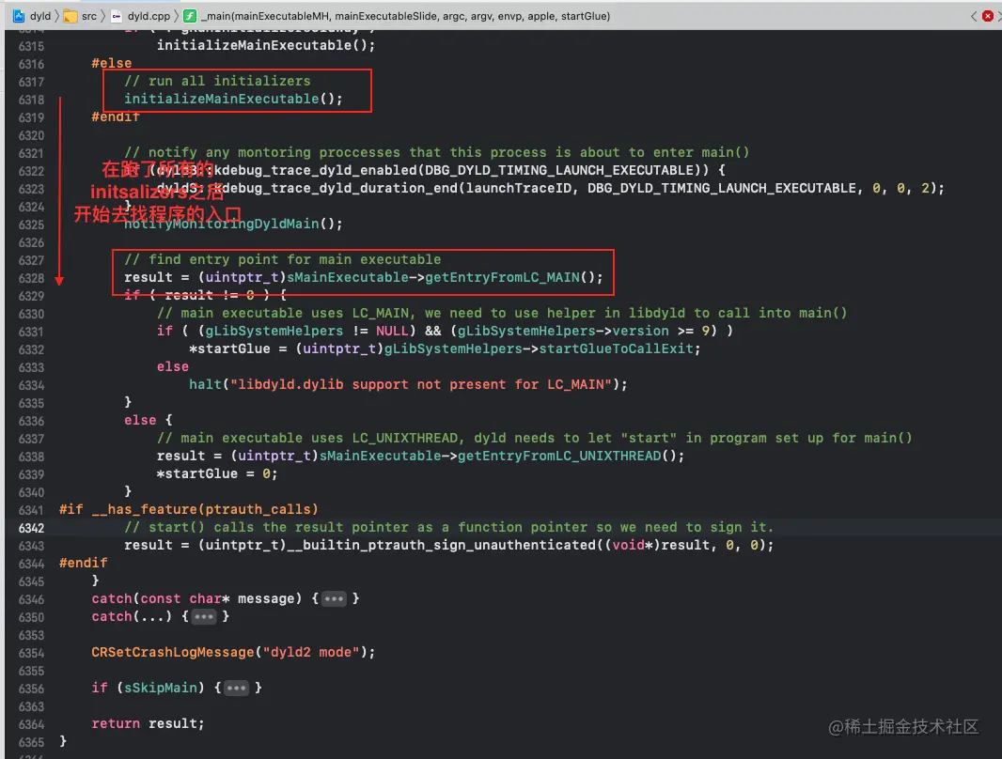
Task: Click line number 6318 in gutter
Action: 31,100
